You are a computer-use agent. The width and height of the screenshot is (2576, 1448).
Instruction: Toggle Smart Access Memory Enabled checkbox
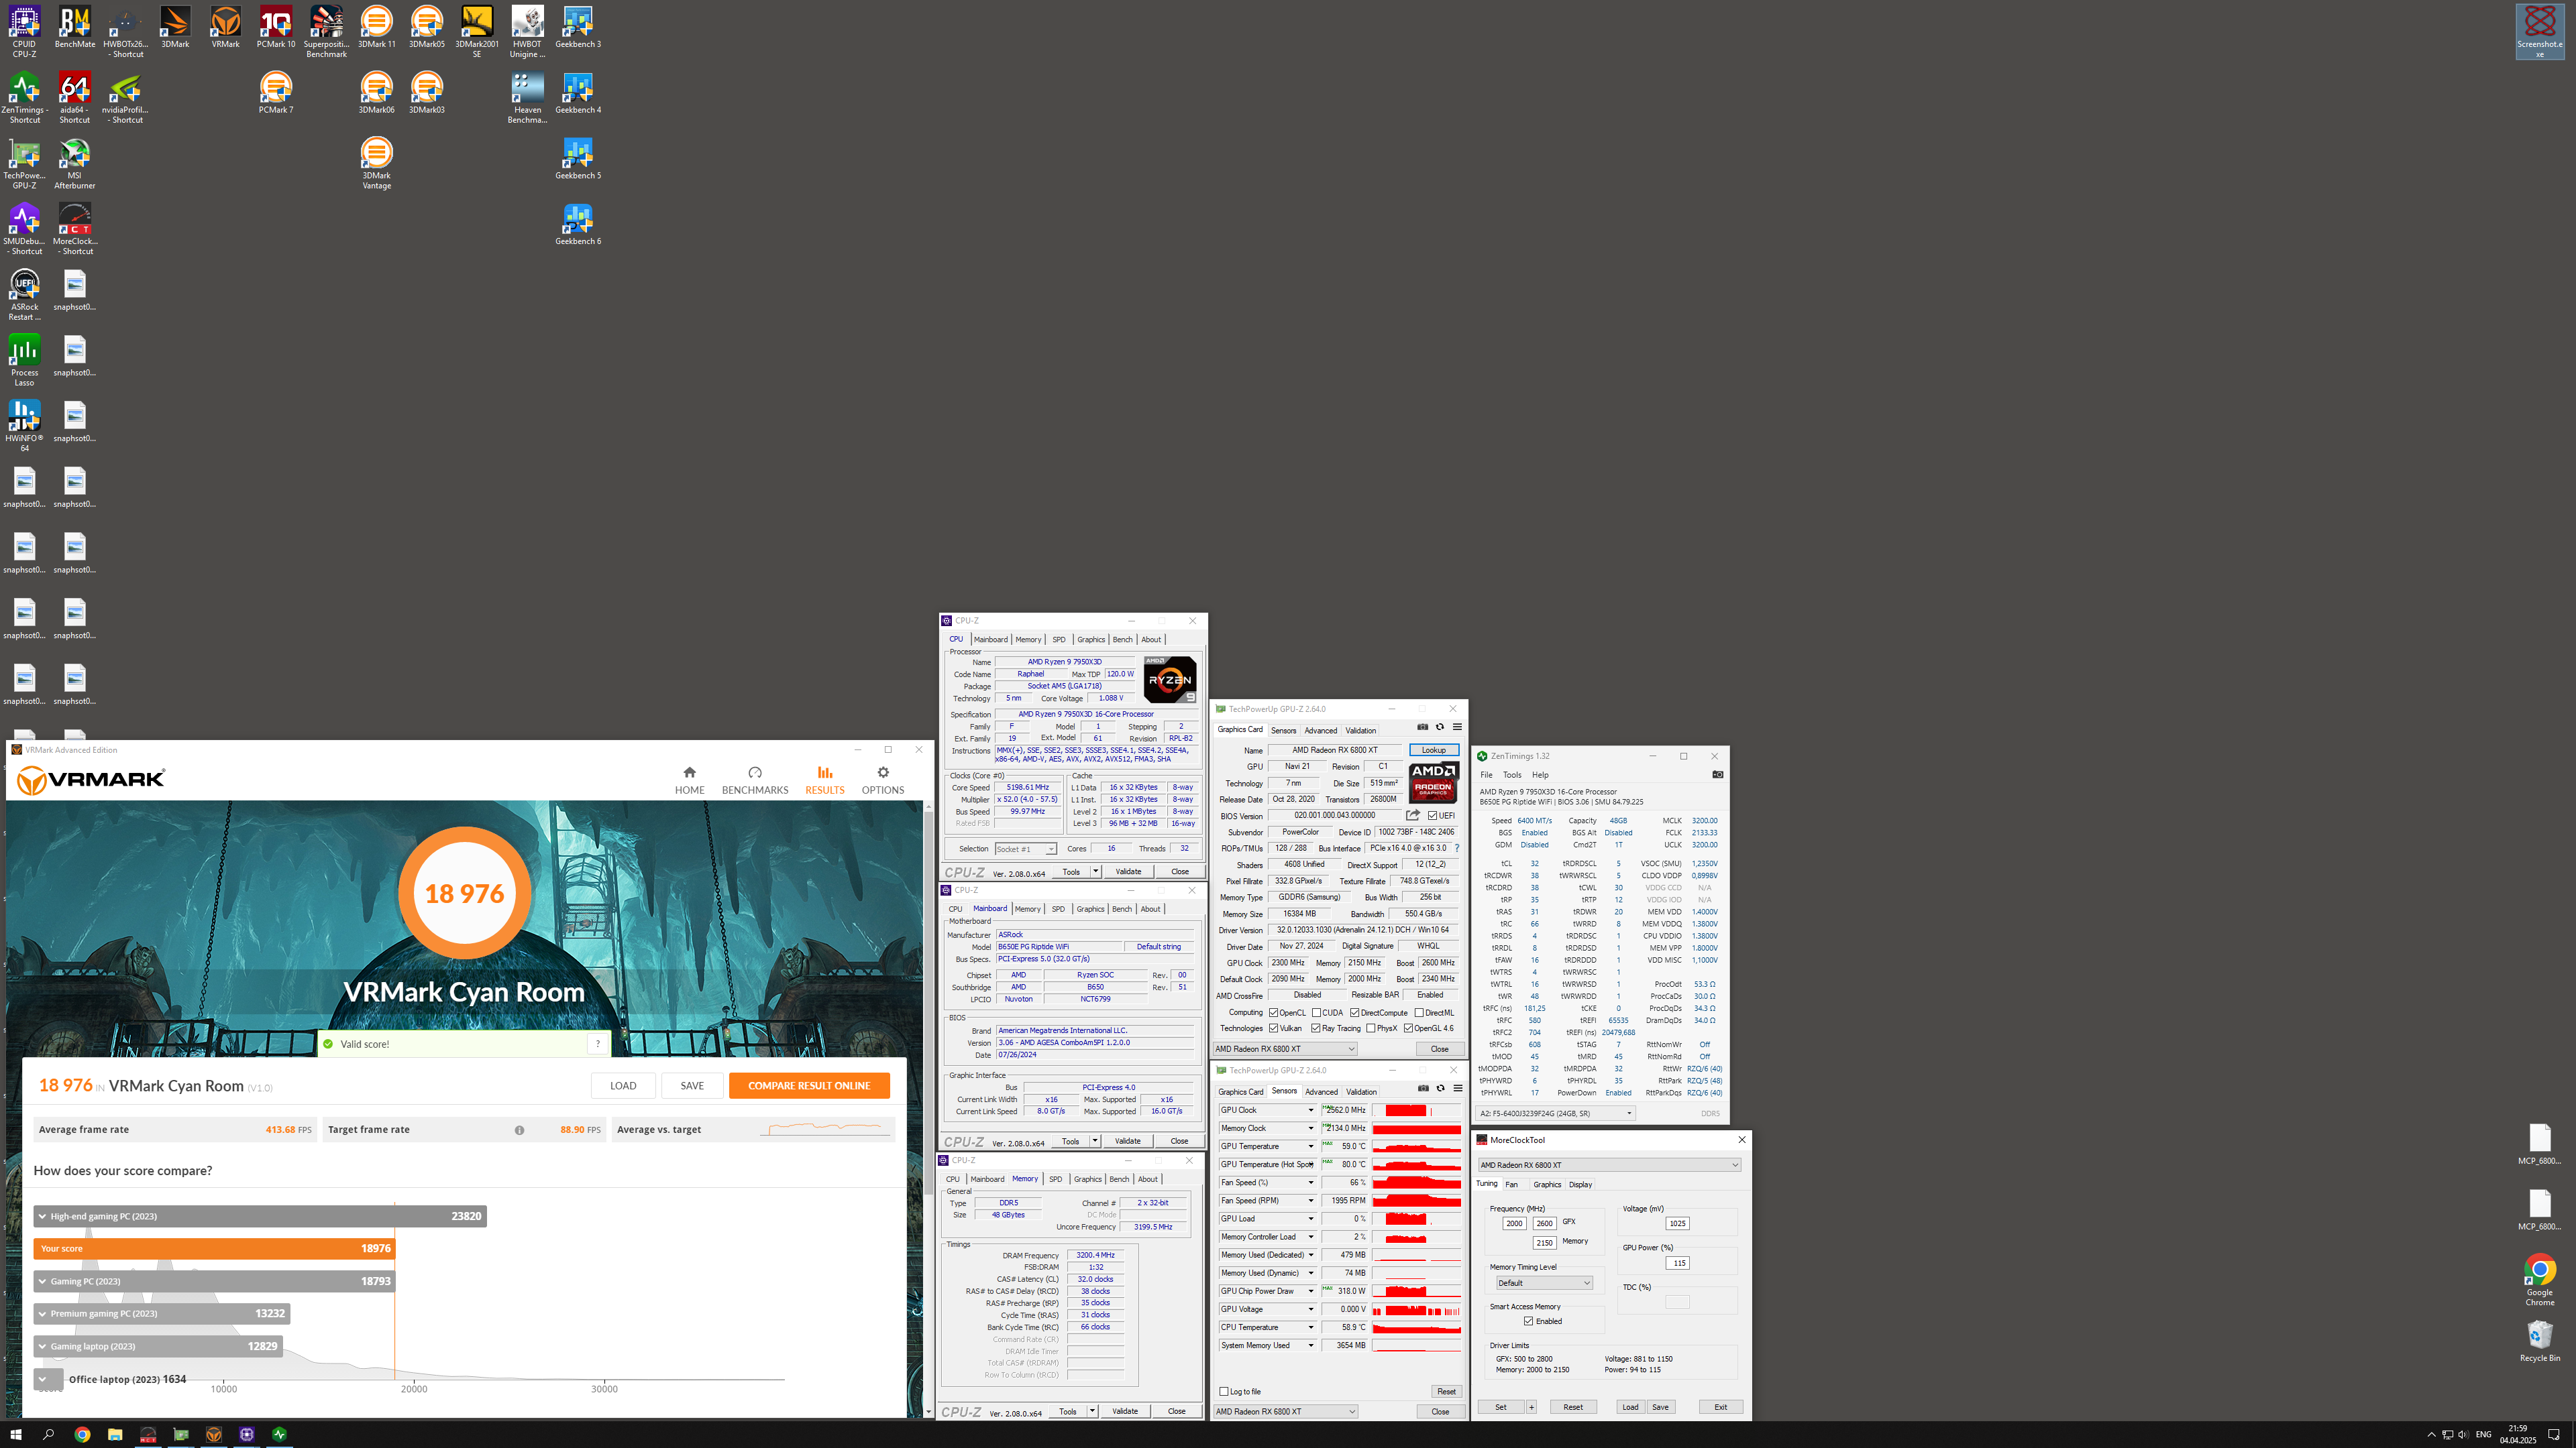tap(1528, 1321)
